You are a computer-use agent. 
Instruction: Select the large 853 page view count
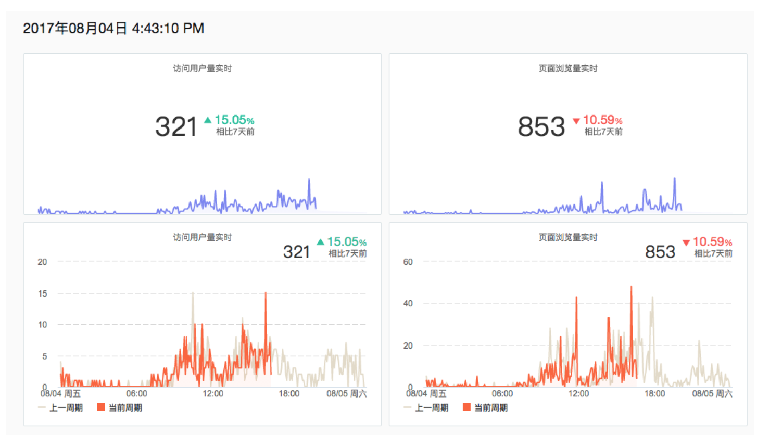(x=541, y=127)
